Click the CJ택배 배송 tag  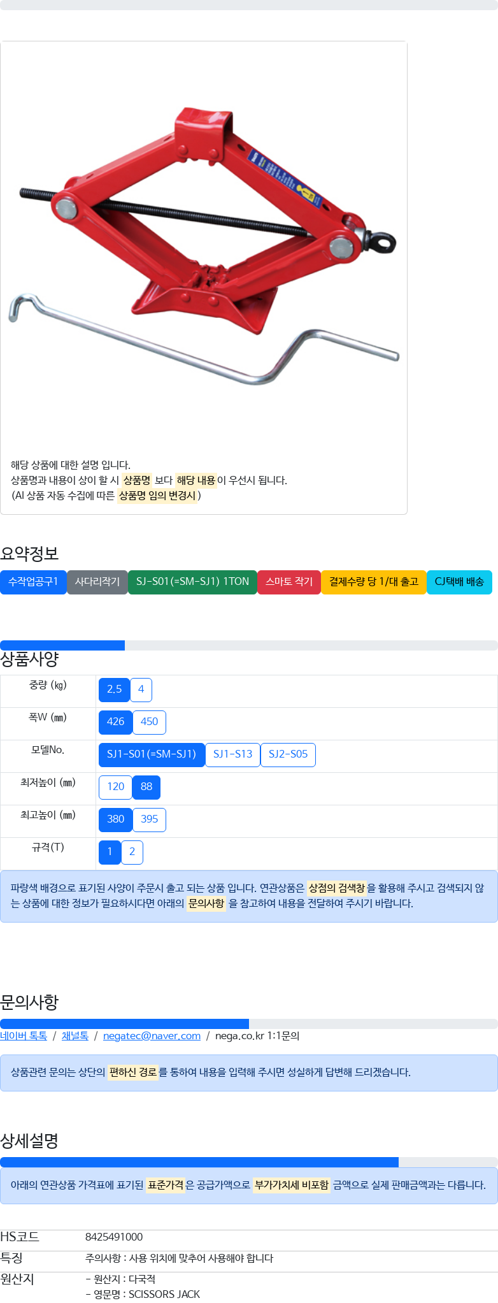(459, 582)
